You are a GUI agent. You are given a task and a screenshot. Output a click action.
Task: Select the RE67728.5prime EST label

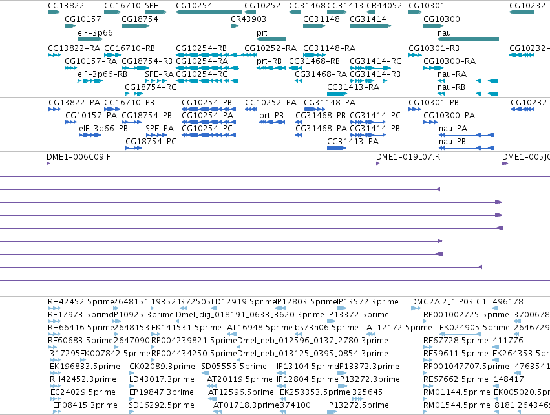(x=456, y=340)
